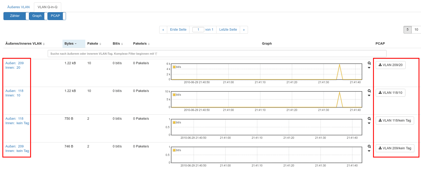Click the VLAN-Tag search filter field

[217, 54]
